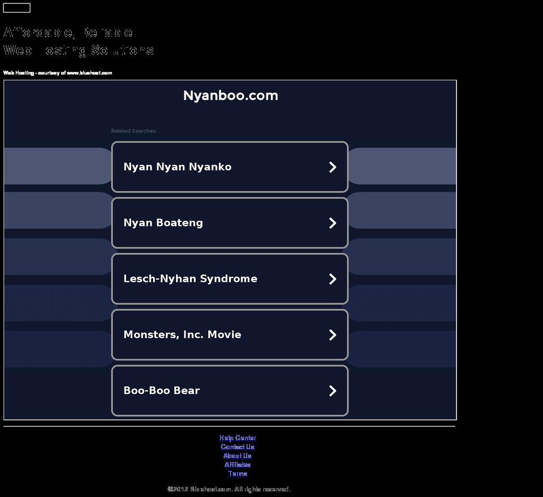Click the Nyanboo.com page heading
The width and height of the screenshot is (543, 497).
coord(231,95)
